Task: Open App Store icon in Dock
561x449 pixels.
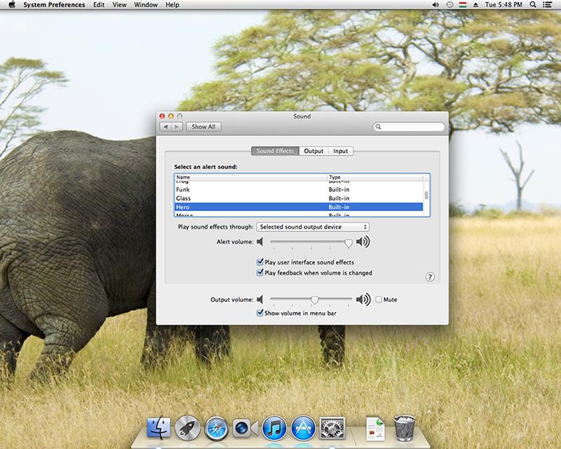Action: click(303, 428)
